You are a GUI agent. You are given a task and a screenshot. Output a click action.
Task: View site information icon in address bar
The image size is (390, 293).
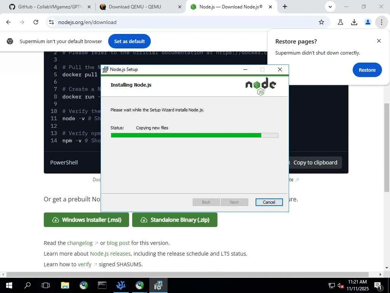click(51, 22)
